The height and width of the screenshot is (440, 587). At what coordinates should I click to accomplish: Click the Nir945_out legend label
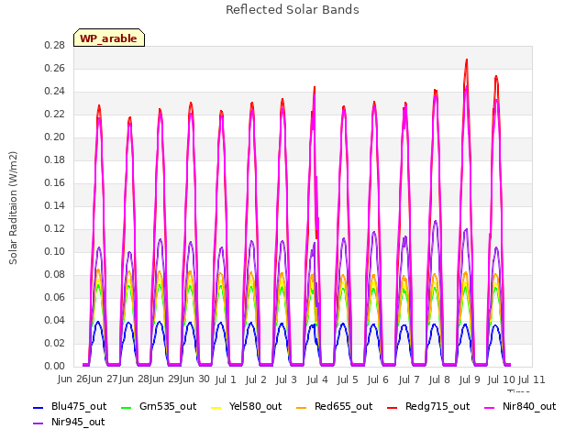click(x=78, y=422)
